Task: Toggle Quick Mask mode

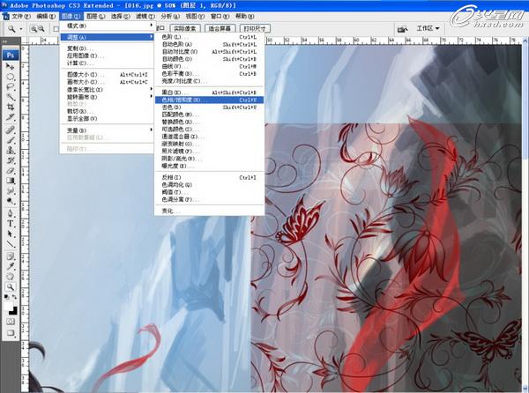Action: point(10,322)
